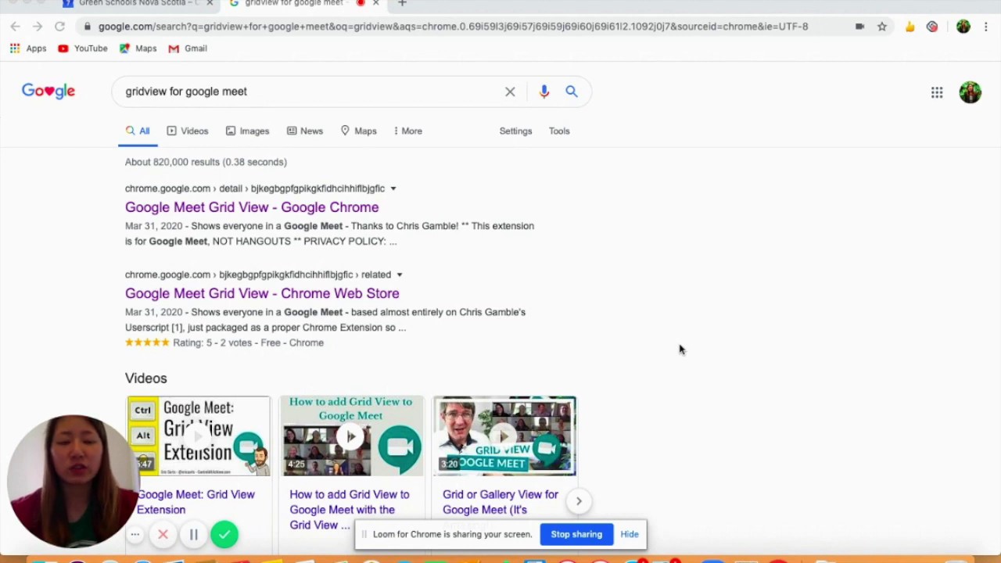Viewport: 1001px width, 563px height.
Task: Start voice search with the microphone
Action: 544,91
